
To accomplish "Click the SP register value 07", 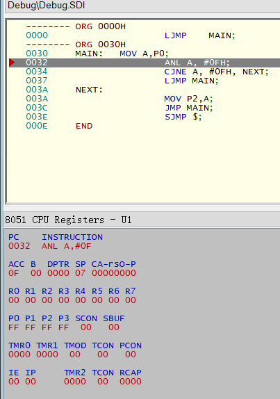I will (80, 273).
